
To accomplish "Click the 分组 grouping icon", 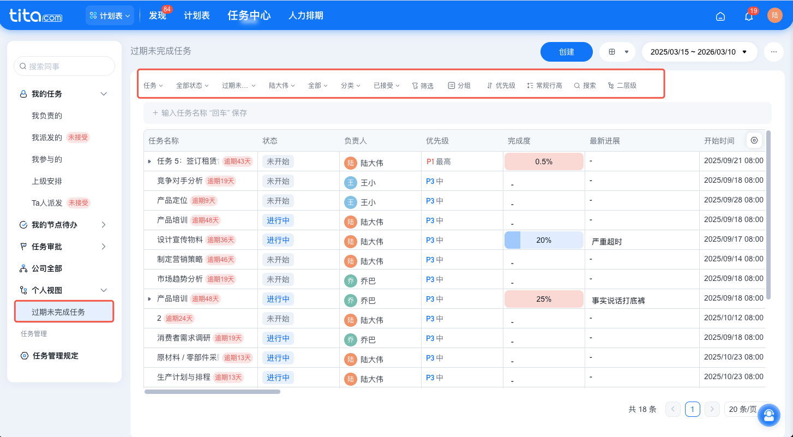I will (x=459, y=85).
